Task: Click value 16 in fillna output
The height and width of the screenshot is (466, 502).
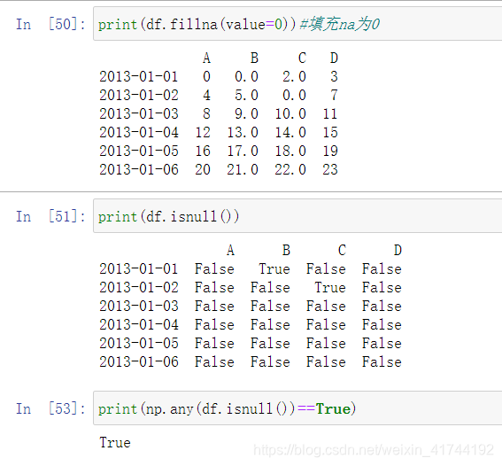Action: [203, 151]
